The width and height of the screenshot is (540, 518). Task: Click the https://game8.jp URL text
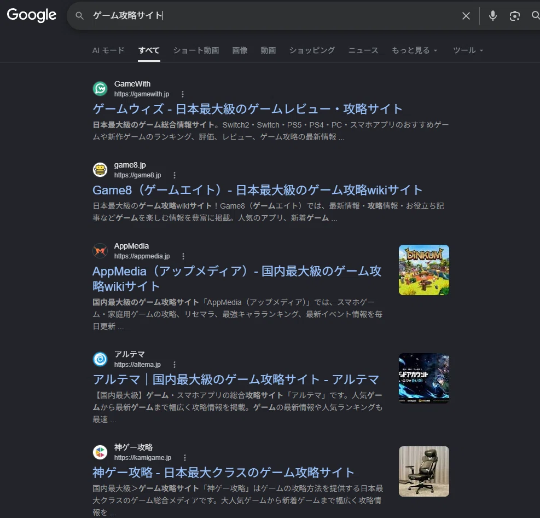(137, 175)
